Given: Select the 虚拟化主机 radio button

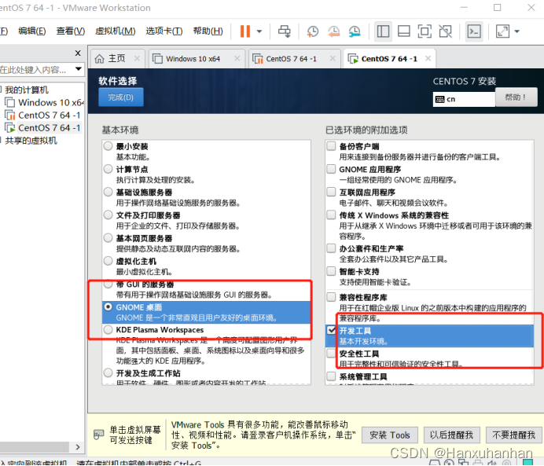Looking at the screenshot, I should pos(108,261).
